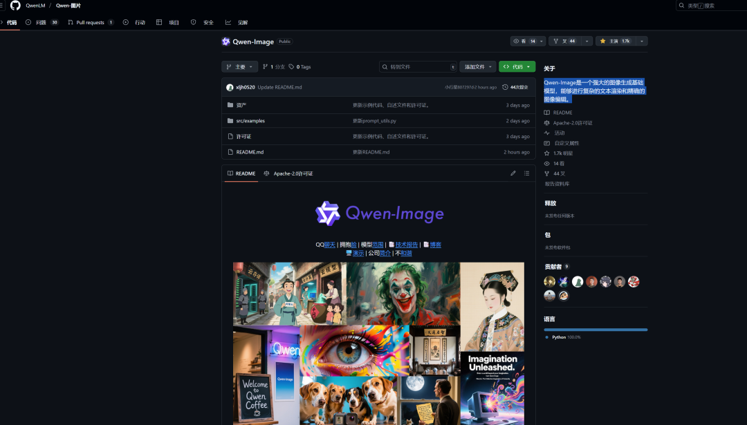Open the 技术报告 technical report link

(407, 245)
